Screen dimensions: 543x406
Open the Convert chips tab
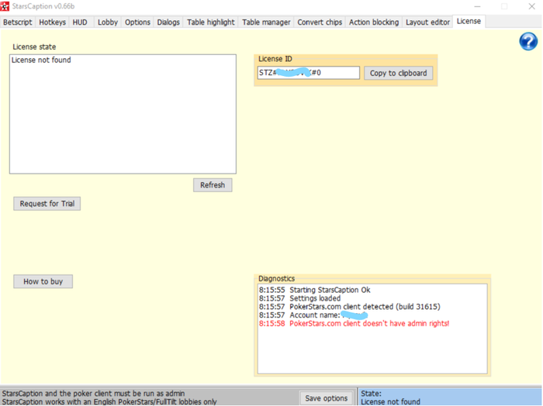[320, 22]
